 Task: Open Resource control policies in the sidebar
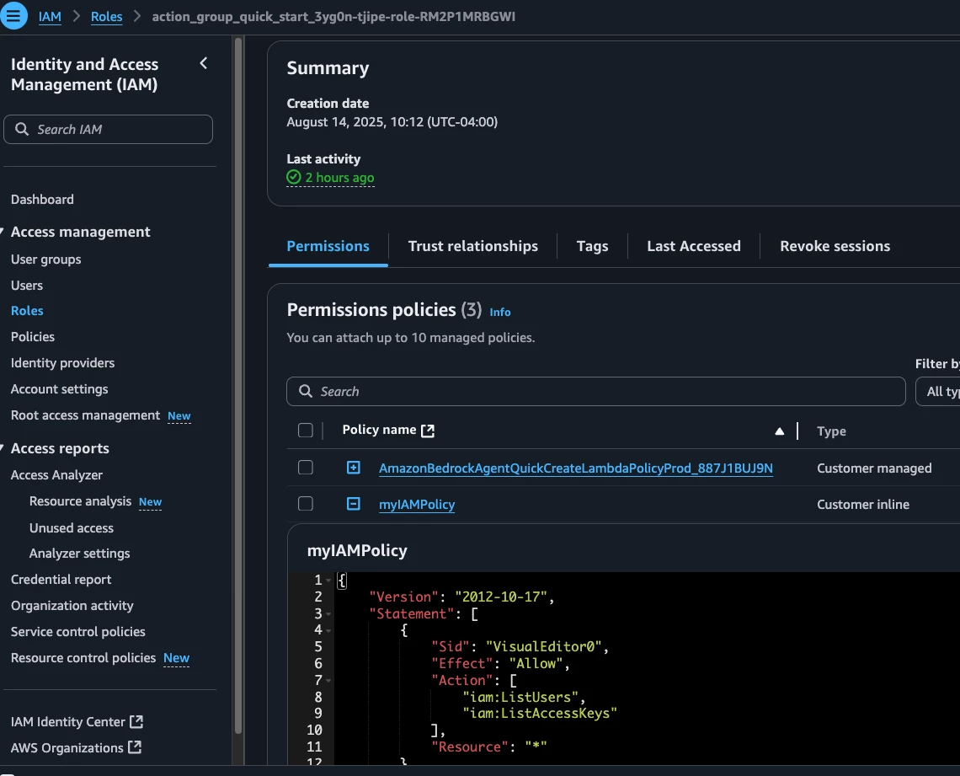tap(83, 658)
